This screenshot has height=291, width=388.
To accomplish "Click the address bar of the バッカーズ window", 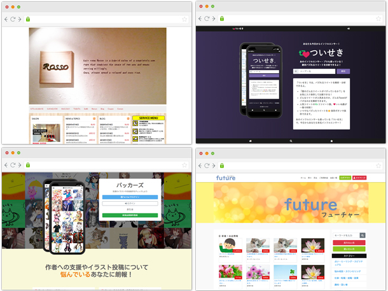I will point(106,165).
